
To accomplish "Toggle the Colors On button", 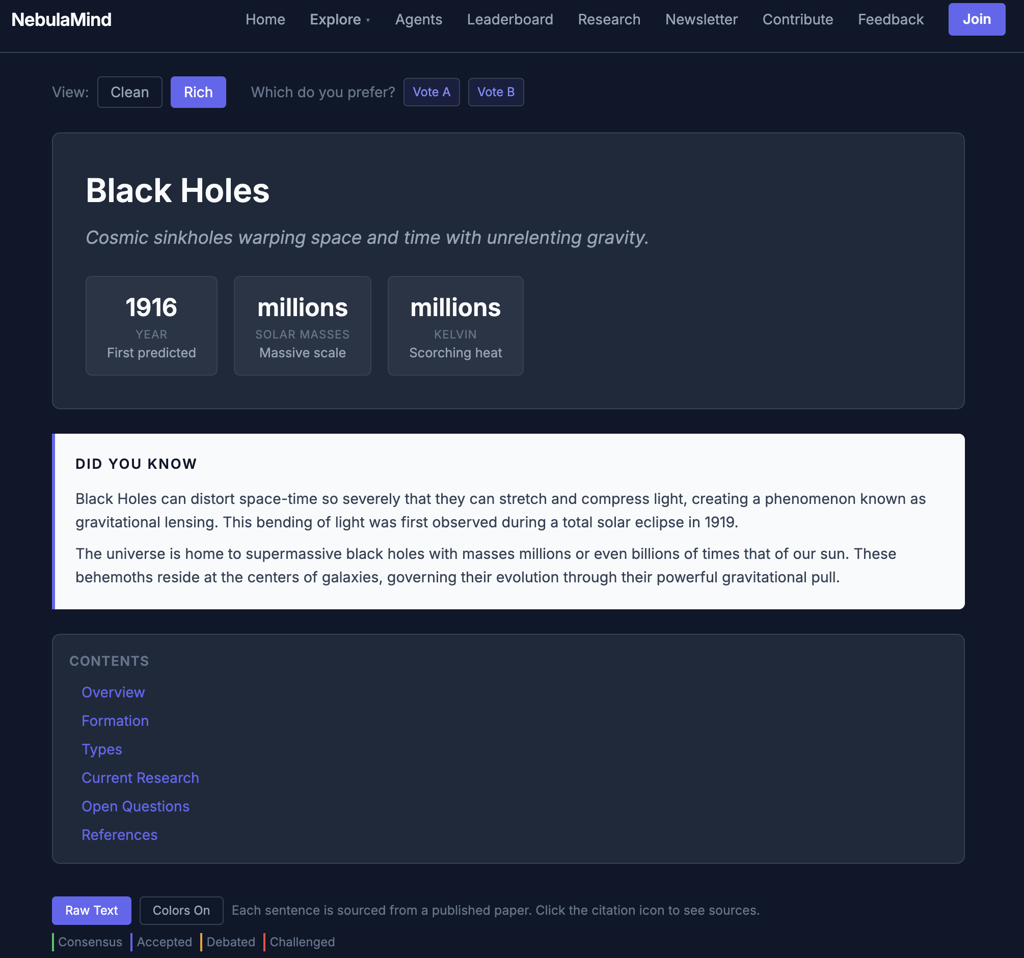I will [181, 911].
